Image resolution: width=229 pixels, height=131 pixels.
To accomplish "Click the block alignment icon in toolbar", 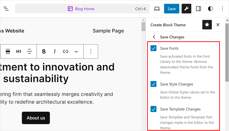I will pos(8,51).
